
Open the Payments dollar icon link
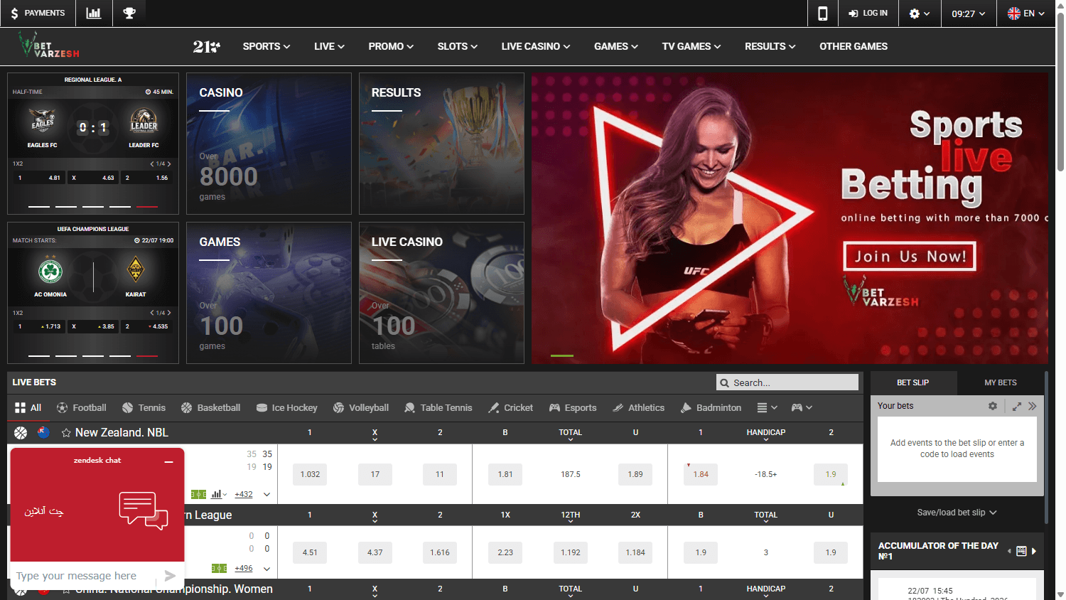click(x=37, y=13)
